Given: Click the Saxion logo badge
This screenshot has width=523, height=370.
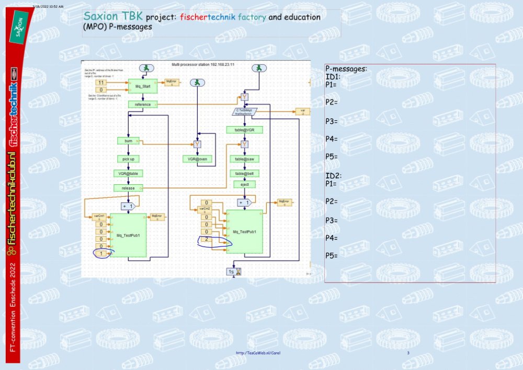Looking at the screenshot, I should coord(20,27).
